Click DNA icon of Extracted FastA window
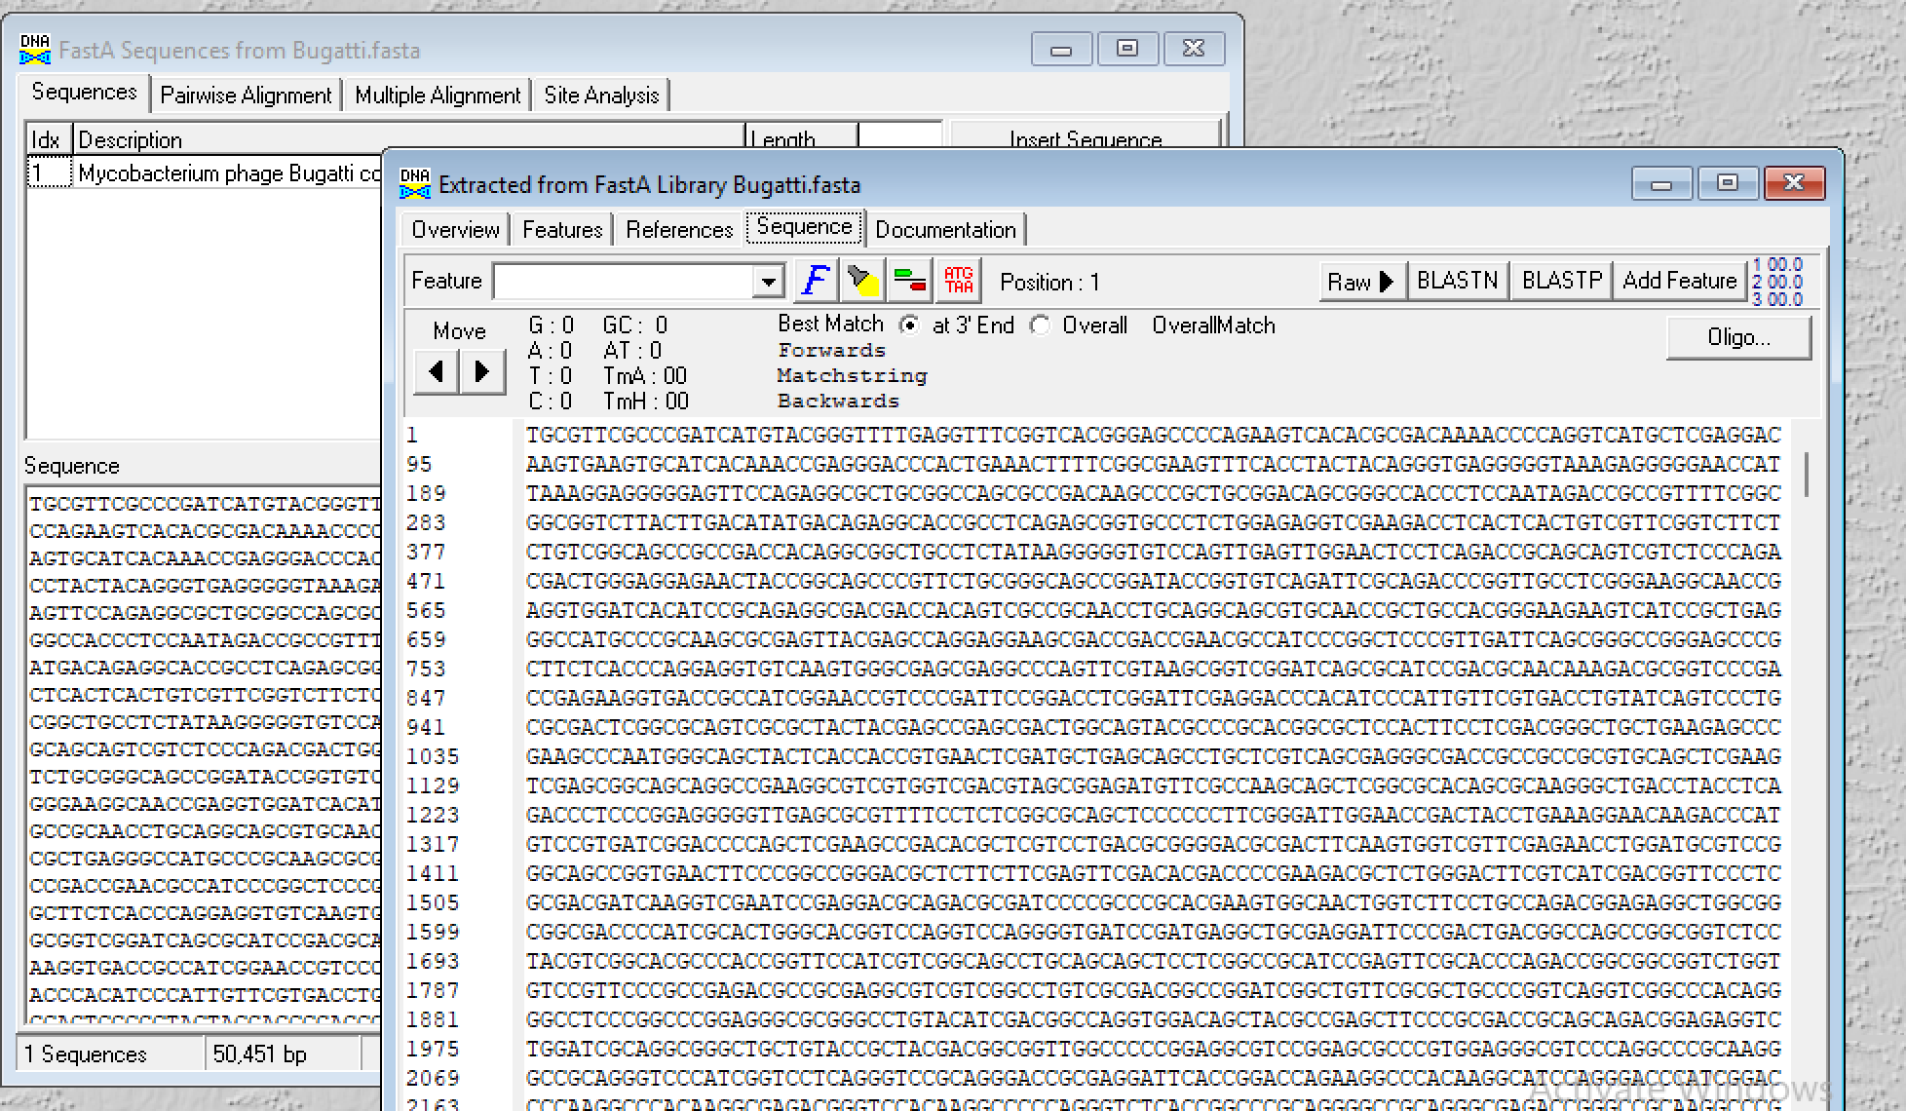The image size is (1906, 1111). pyautogui.click(x=415, y=183)
